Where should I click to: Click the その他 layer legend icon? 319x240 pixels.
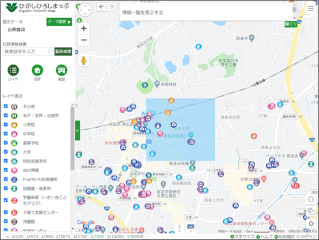point(14,106)
